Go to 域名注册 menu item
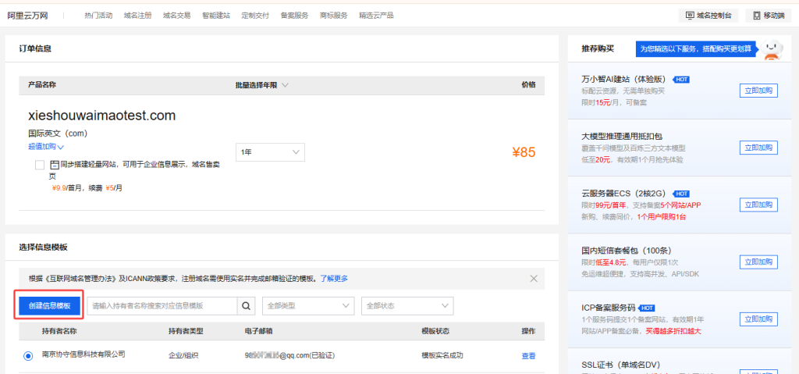The image size is (799, 374). click(137, 15)
